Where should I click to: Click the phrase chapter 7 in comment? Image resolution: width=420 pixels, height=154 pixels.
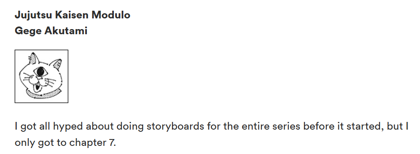(92, 143)
